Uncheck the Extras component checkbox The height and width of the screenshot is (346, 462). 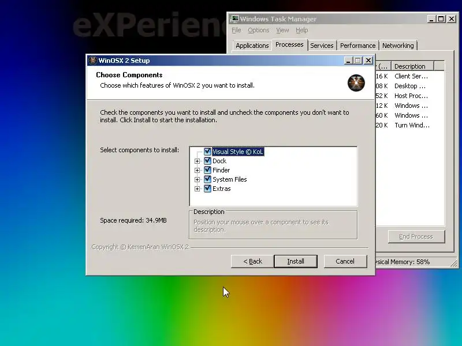point(207,189)
